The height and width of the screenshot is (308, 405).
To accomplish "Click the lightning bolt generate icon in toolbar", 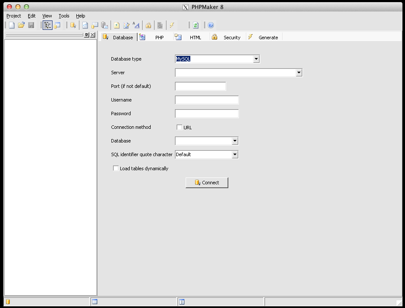I will click(x=172, y=25).
